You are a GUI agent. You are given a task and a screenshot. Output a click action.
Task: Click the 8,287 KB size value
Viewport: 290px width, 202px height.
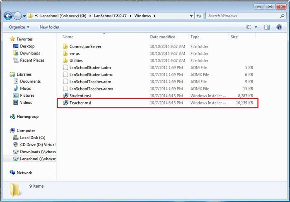click(245, 96)
